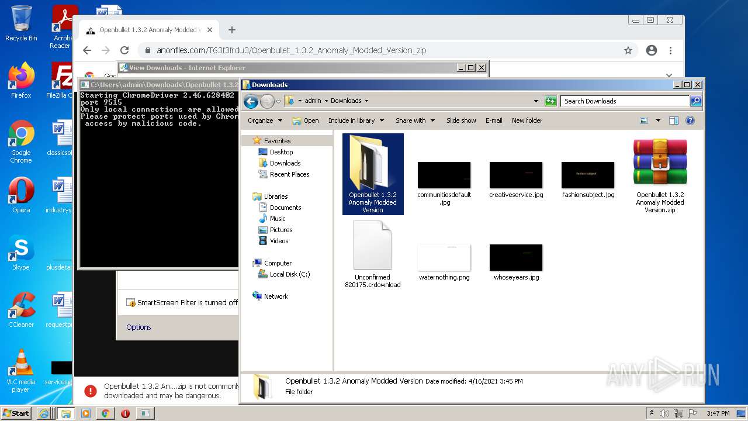Click Options link in View Downloads window
748x421 pixels.
pyautogui.click(x=138, y=327)
